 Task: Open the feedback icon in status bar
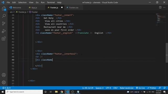(160, 88)
